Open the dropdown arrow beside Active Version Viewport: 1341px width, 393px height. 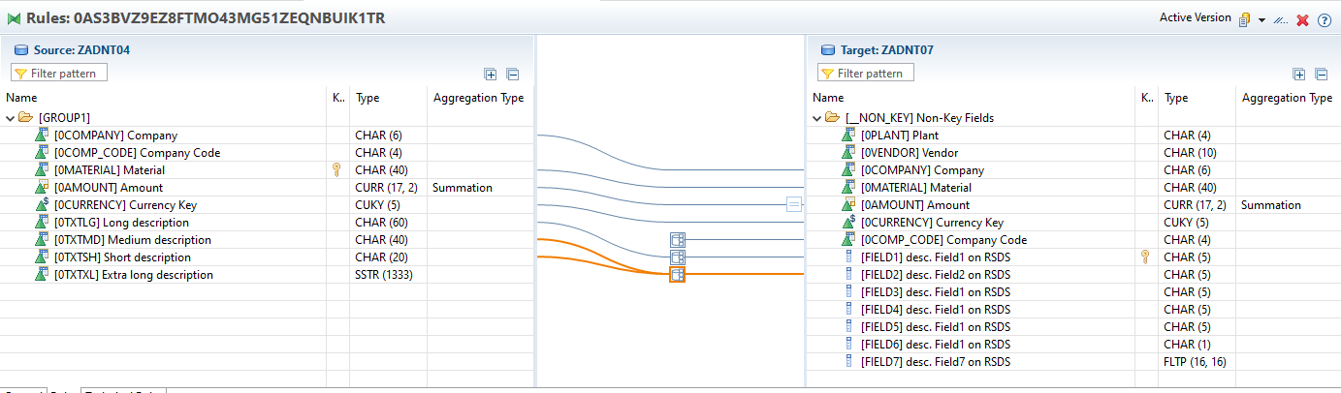click(1261, 20)
